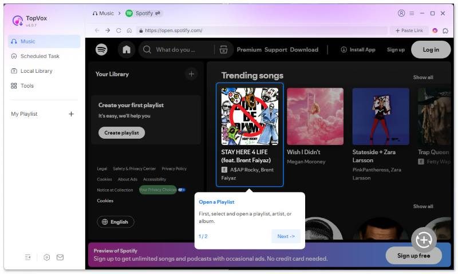Click the Spotify Home house button
This screenshot has width=458, height=274.
click(x=127, y=49)
